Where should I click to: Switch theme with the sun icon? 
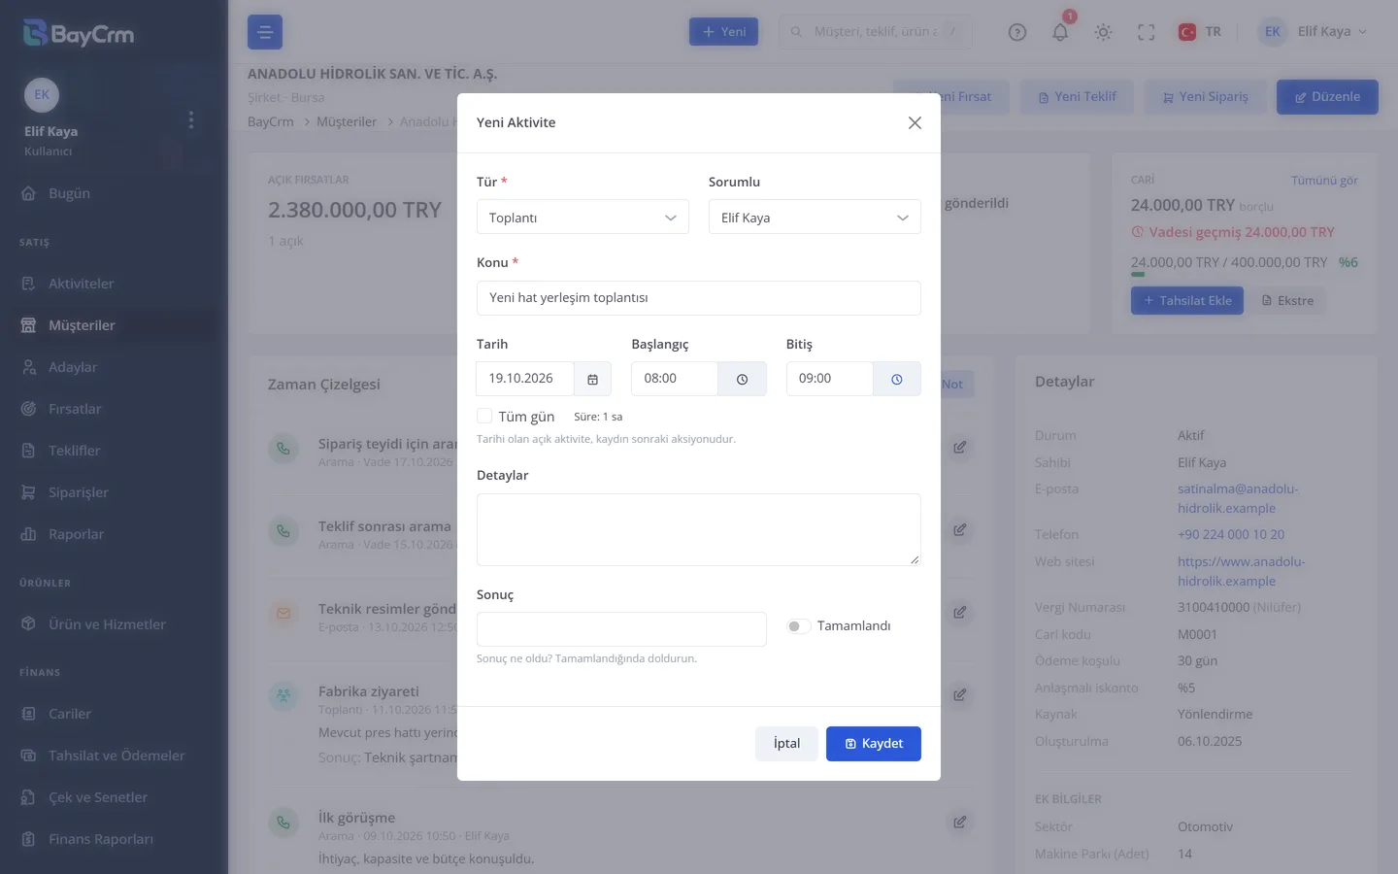point(1103,32)
